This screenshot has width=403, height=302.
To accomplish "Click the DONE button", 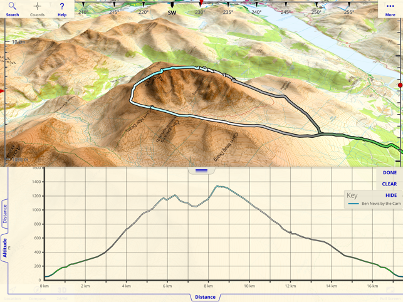I will (x=390, y=173).
